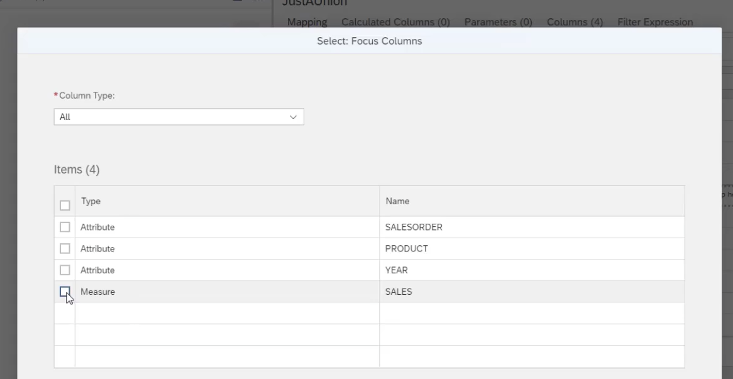Click the PRODUCT name cell
This screenshot has width=733, height=379.
point(406,249)
